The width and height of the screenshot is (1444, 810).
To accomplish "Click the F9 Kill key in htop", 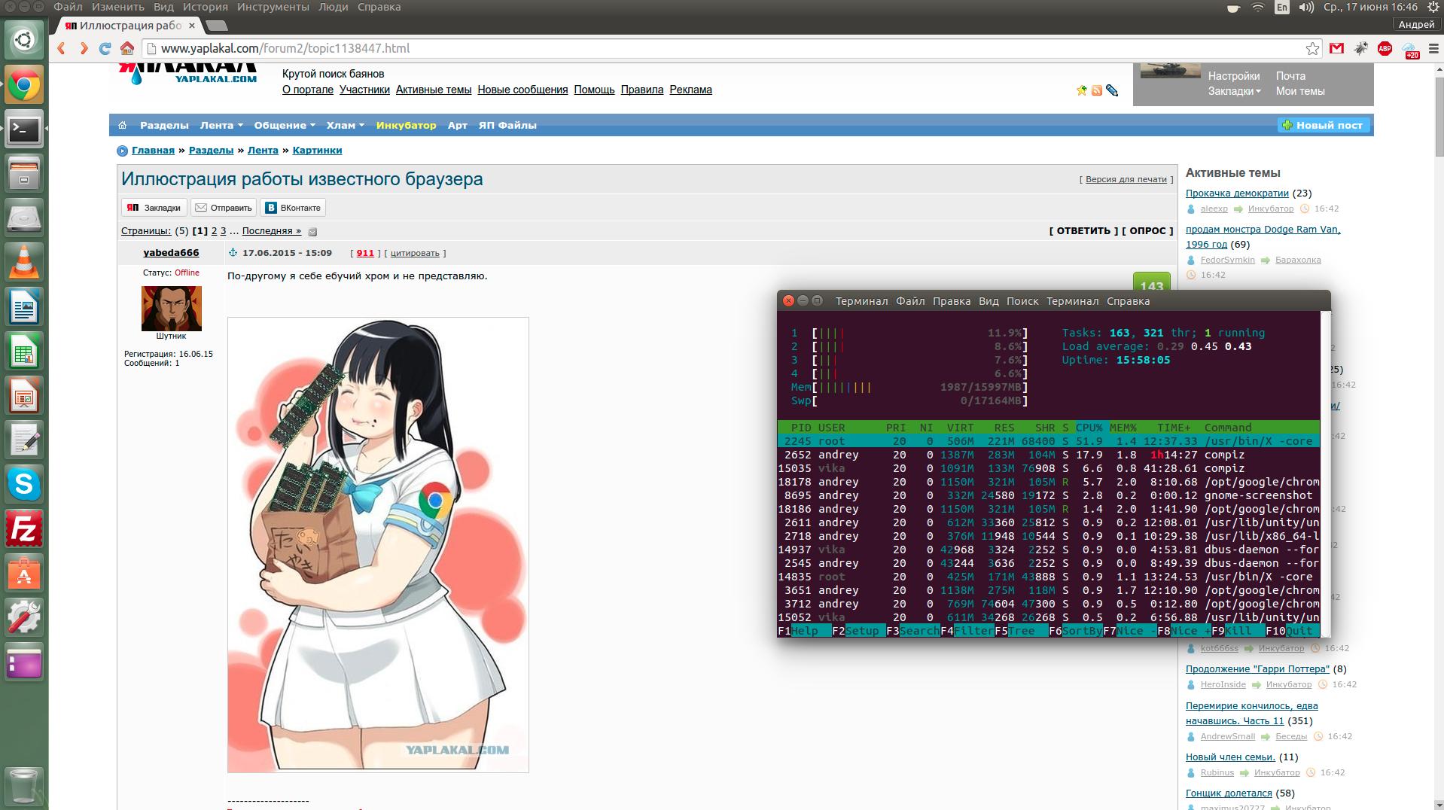I will click(1238, 631).
